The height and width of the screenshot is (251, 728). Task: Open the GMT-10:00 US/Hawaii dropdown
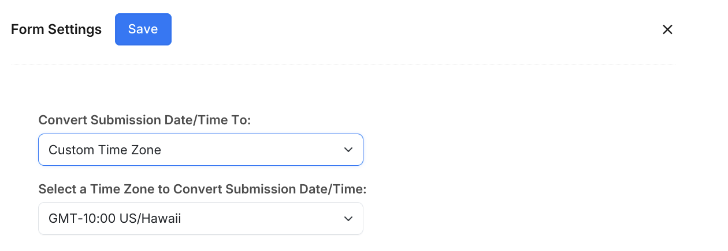[200, 218]
